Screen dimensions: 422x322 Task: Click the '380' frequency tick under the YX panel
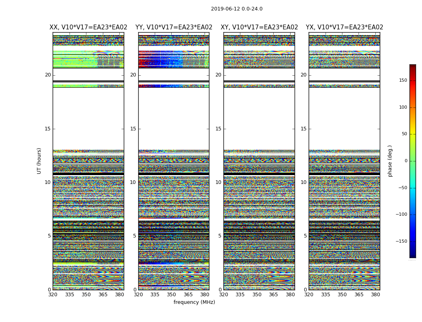376,295
